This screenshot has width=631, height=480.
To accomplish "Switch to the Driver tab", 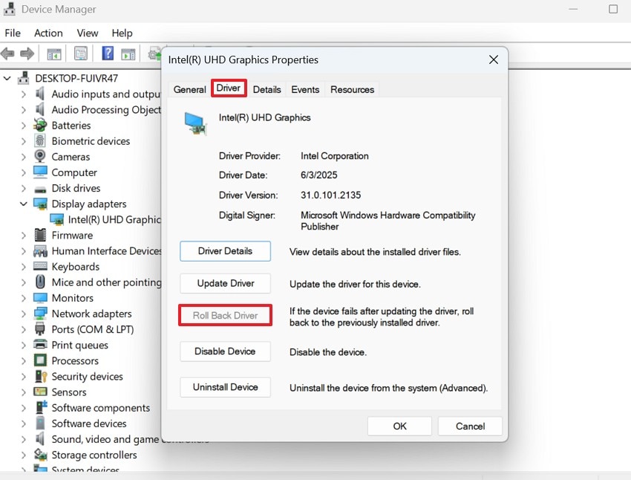I will coord(228,88).
